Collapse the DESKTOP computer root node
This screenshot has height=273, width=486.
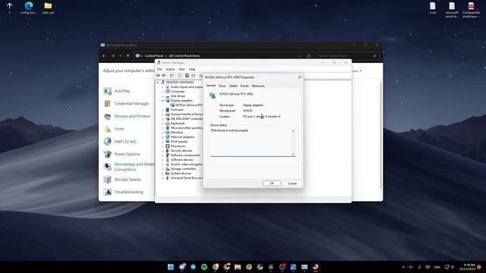tap(158, 83)
